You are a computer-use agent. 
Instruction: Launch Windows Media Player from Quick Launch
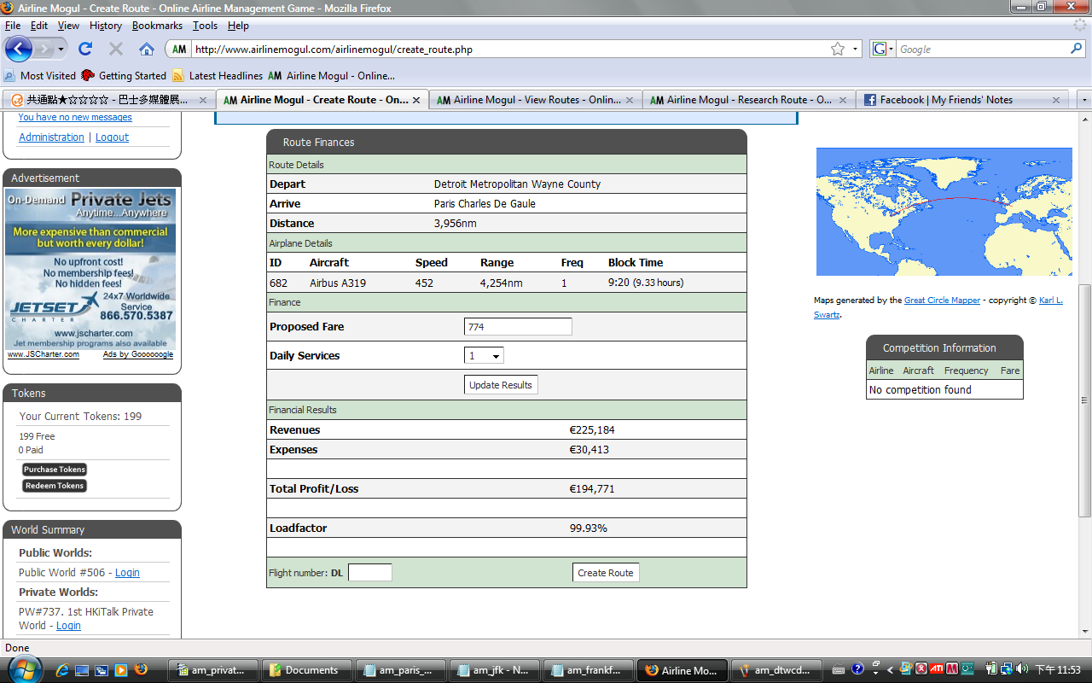(121, 670)
